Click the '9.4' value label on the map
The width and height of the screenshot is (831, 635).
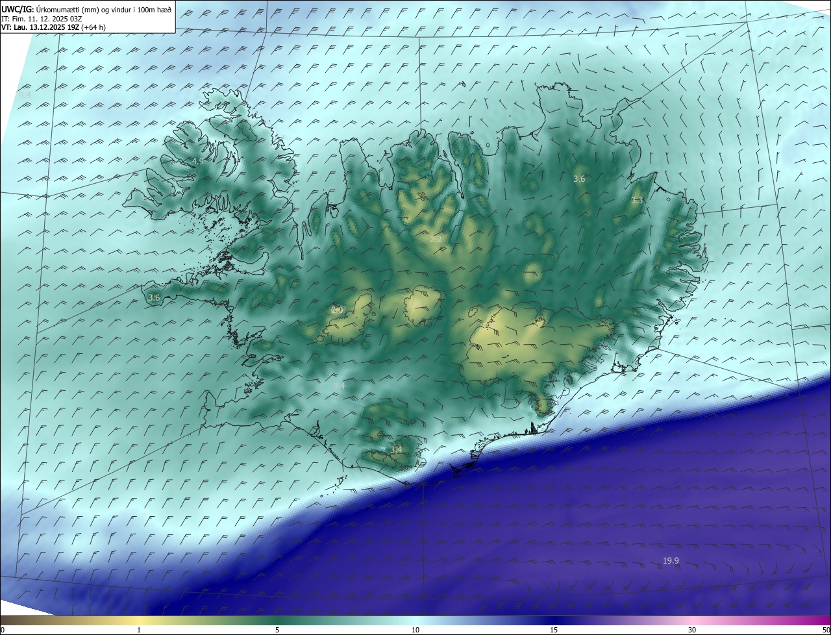pyautogui.click(x=25, y=95)
